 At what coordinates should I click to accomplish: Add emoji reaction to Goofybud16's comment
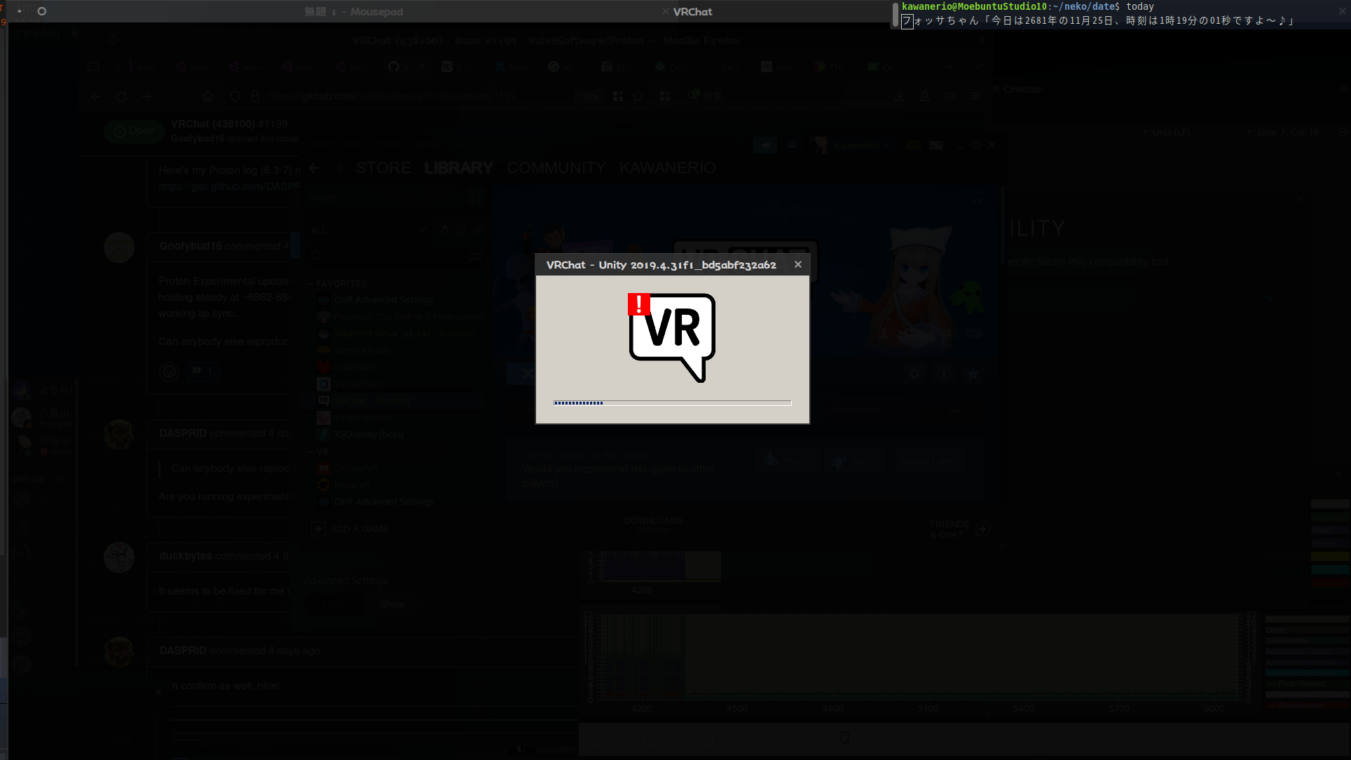[170, 372]
